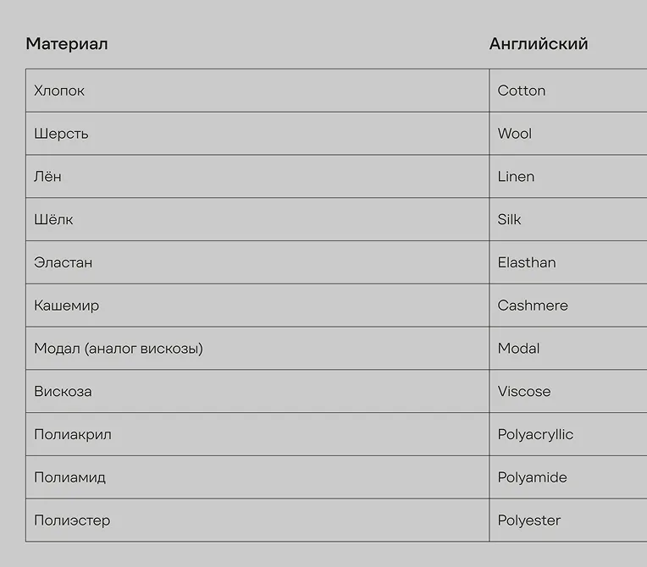Click the Linen cell
This screenshot has width=647, height=567.
pos(568,176)
